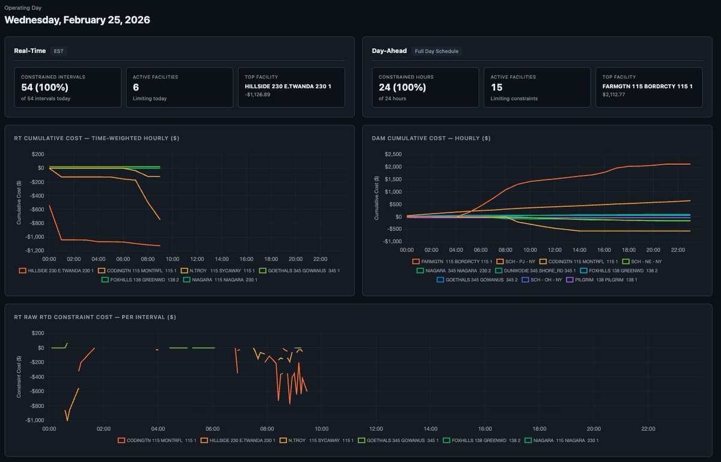Viewport: 721px width, 462px height.
Task: Toggle N.TROY 115 SYCAWAY swatch in RT Cumulative legend
Action: pos(184,271)
